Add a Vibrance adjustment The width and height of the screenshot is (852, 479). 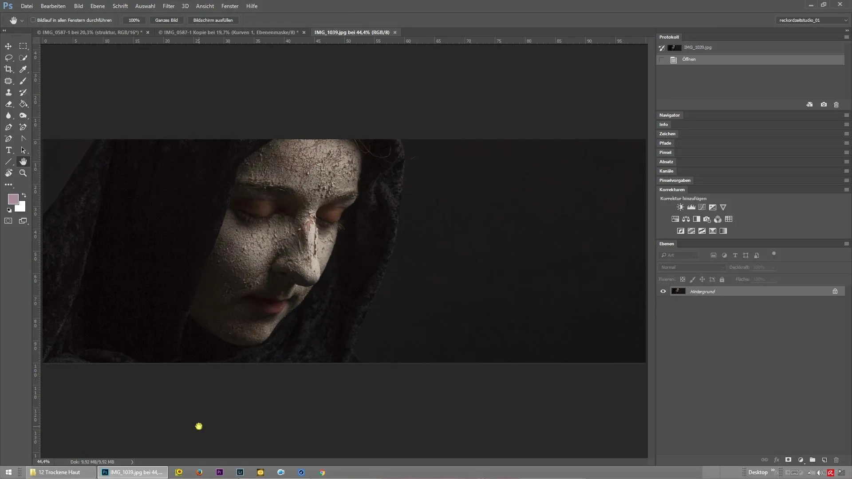[723, 207]
